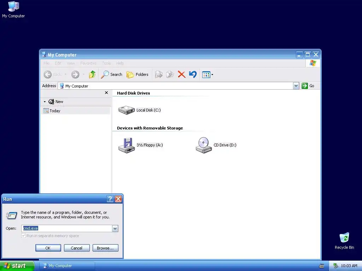Open the Help menu in My Computer
The image size is (362, 271).
coord(120,63)
